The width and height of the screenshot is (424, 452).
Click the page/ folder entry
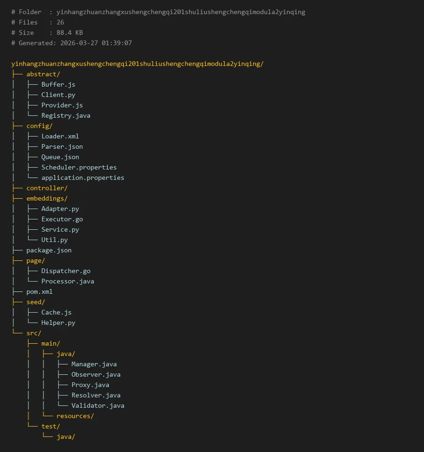click(x=35, y=260)
